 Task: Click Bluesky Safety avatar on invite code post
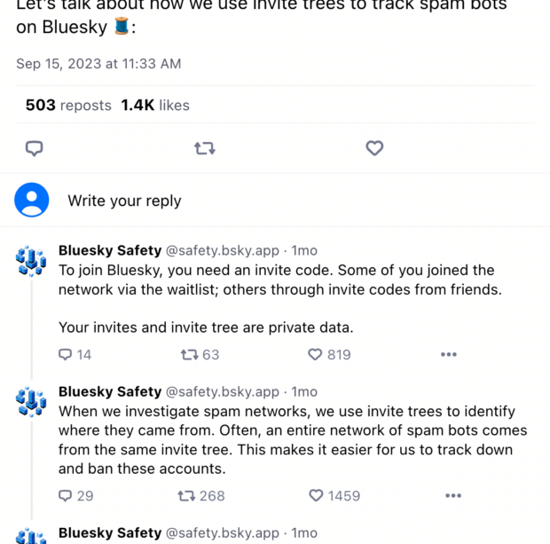point(31,260)
